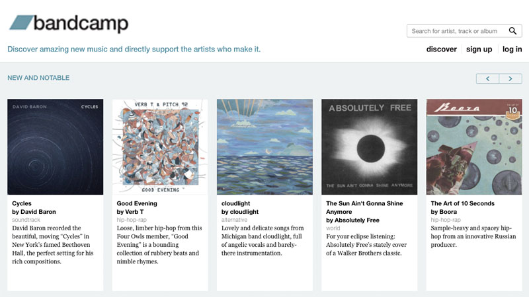The width and height of the screenshot is (529, 297).
Task: Open the discover menu link
Action: pyautogui.click(x=441, y=49)
